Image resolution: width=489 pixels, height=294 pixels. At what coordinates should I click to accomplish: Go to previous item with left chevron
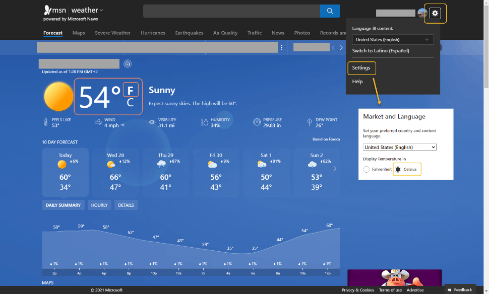[x=333, y=48]
